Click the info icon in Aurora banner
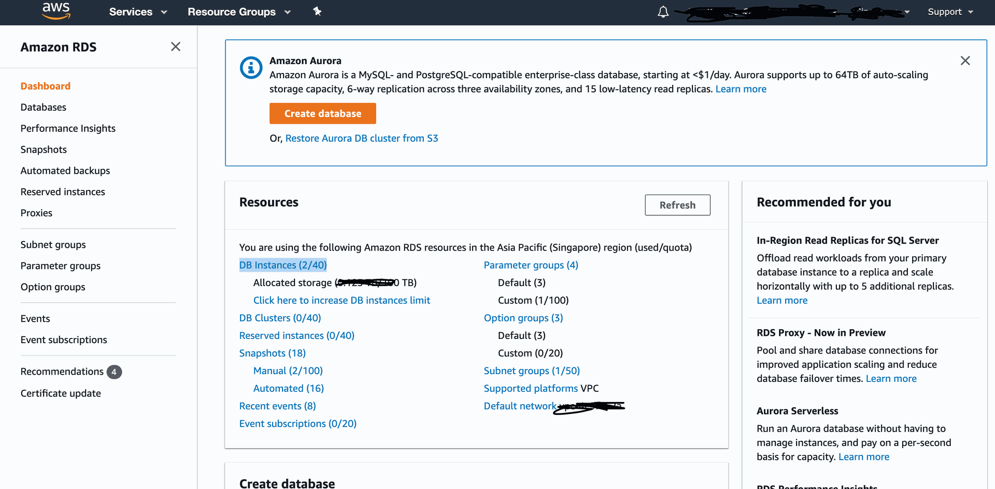The width and height of the screenshot is (995, 489). (x=251, y=68)
